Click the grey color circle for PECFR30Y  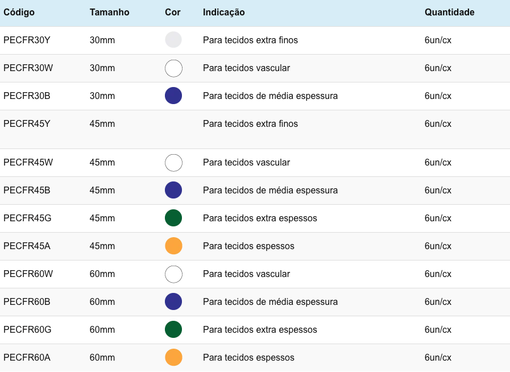[x=173, y=40]
